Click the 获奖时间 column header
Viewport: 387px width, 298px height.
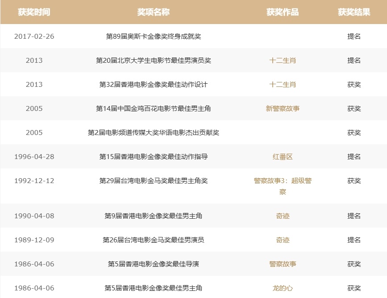point(34,12)
